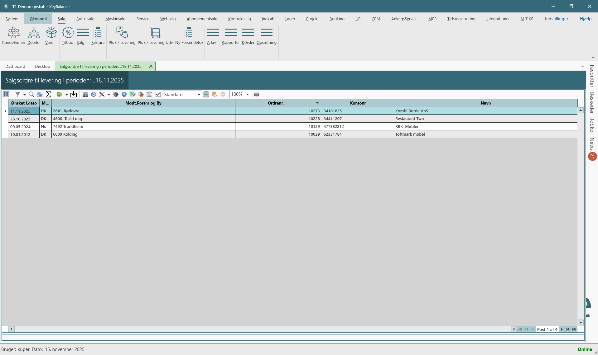Open Indstillinger settings link
The height and width of the screenshot is (355, 598).
click(556, 19)
